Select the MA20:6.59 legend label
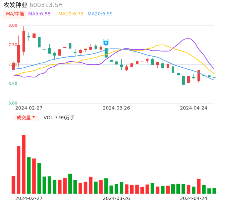 click(x=100, y=14)
